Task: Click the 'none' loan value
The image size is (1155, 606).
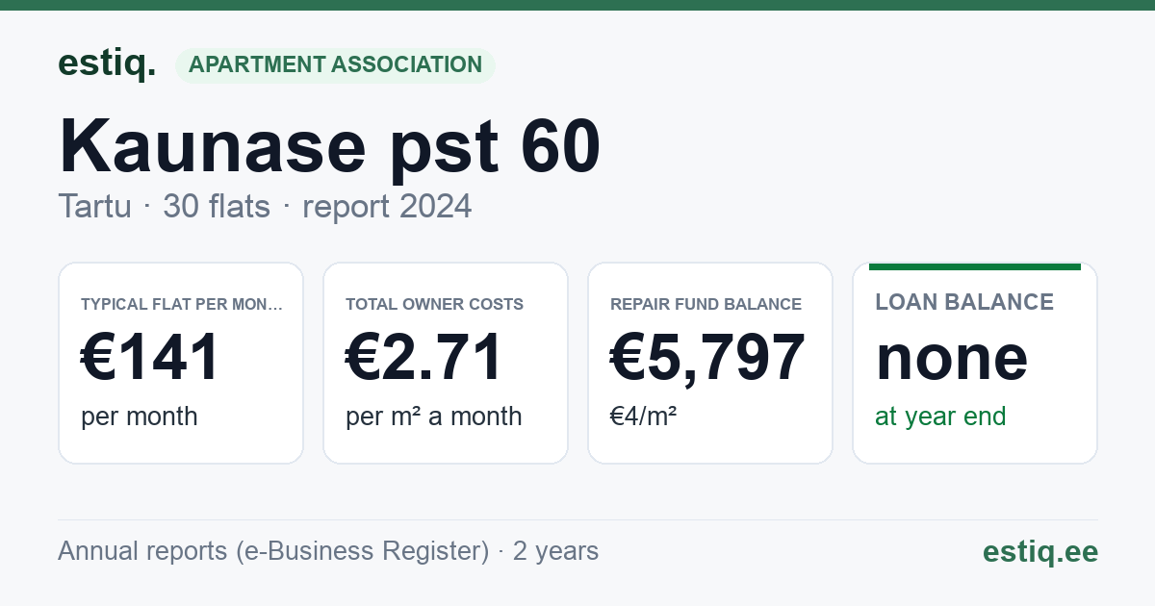Action: coord(952,357)
